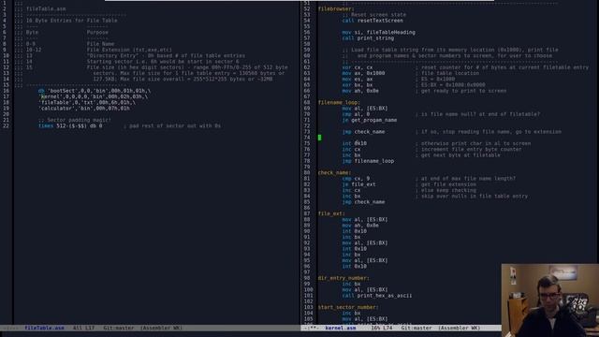Click the 'start_sector_number:' label
Viewport: 599px width, 337px height.
tap(348, 307)
